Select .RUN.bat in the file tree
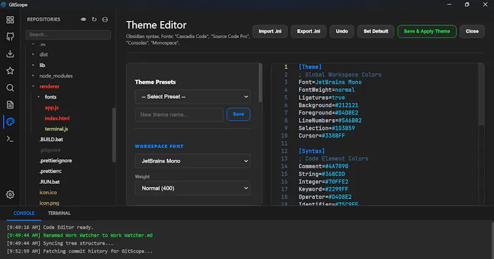The height and width of the screenshot is (259, 494). click(x=49, y=182)
